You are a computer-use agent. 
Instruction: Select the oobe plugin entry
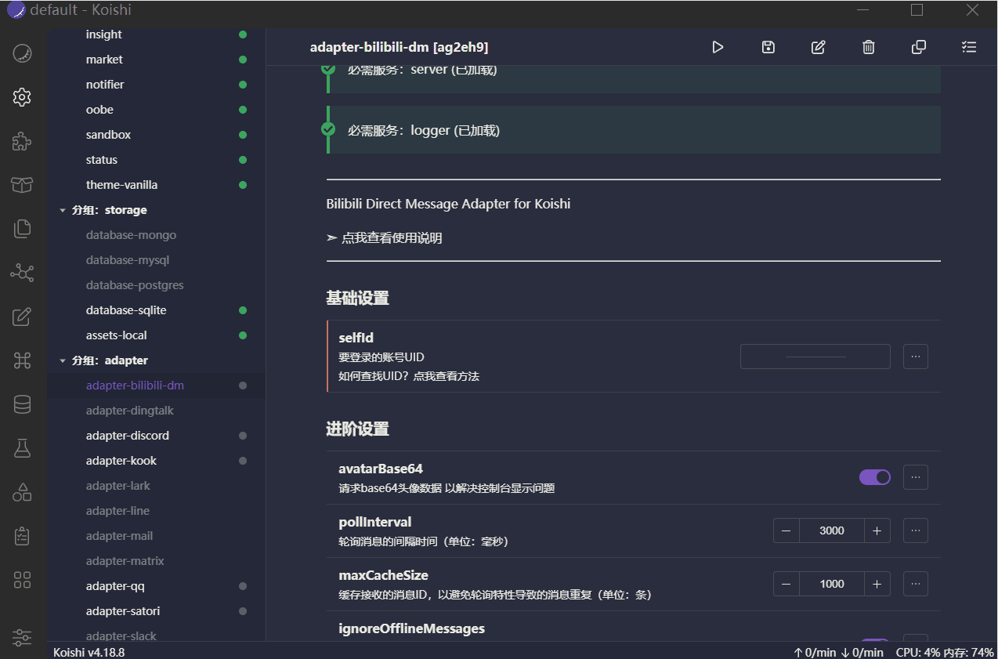(x=156, y=110)
